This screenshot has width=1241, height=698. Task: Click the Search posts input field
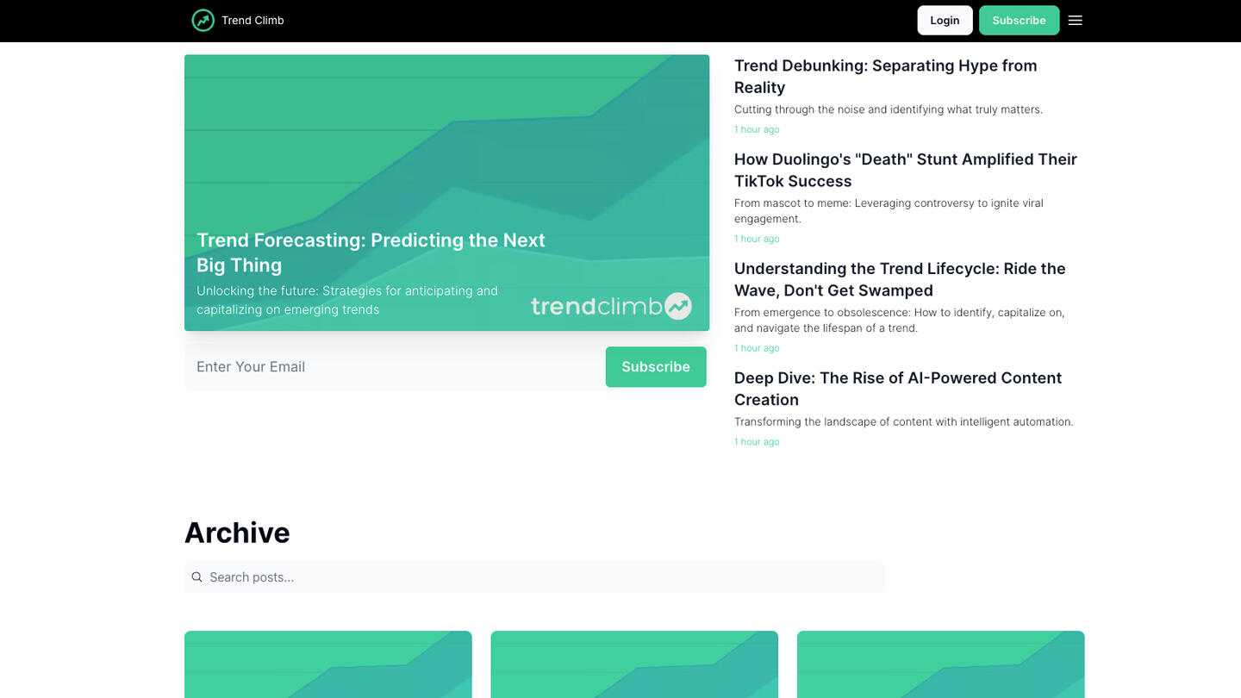click(x=543, y=577)
